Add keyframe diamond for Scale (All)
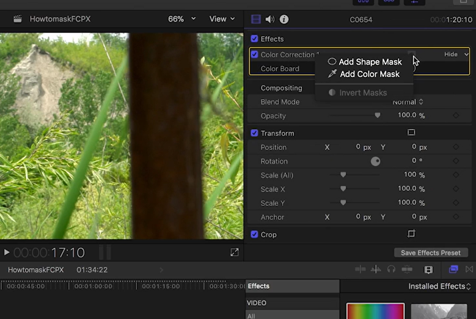 pos(456,175)
